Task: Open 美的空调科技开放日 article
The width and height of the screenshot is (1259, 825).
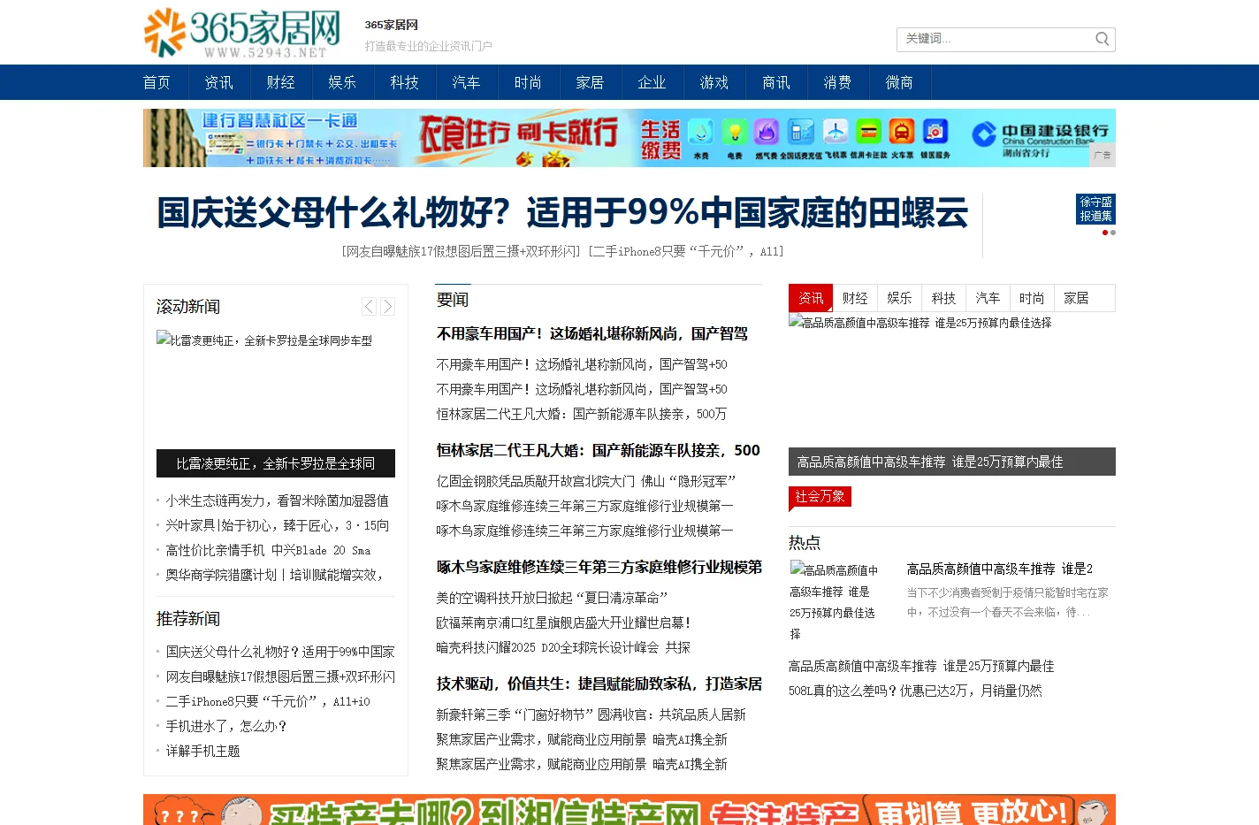Action: point(552,598)
